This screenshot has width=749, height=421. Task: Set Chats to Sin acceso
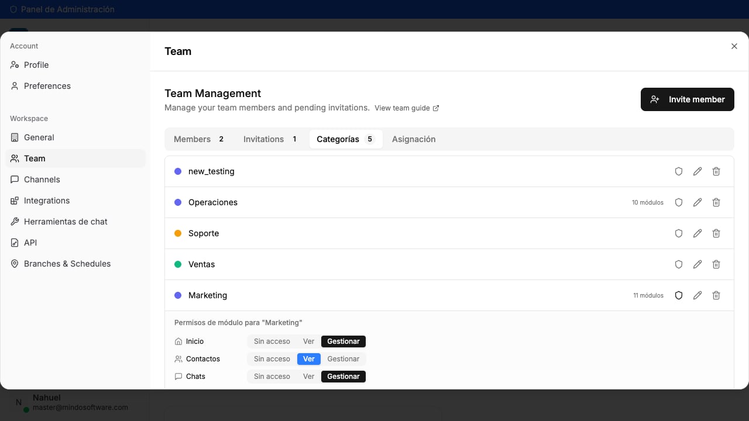[272, 377]
